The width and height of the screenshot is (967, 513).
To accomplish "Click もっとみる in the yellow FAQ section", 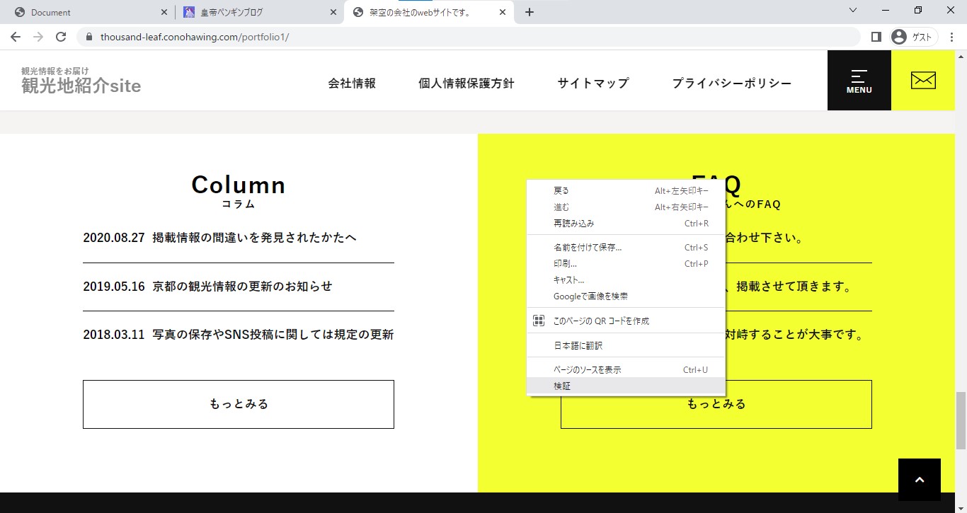I will point(716,404).
